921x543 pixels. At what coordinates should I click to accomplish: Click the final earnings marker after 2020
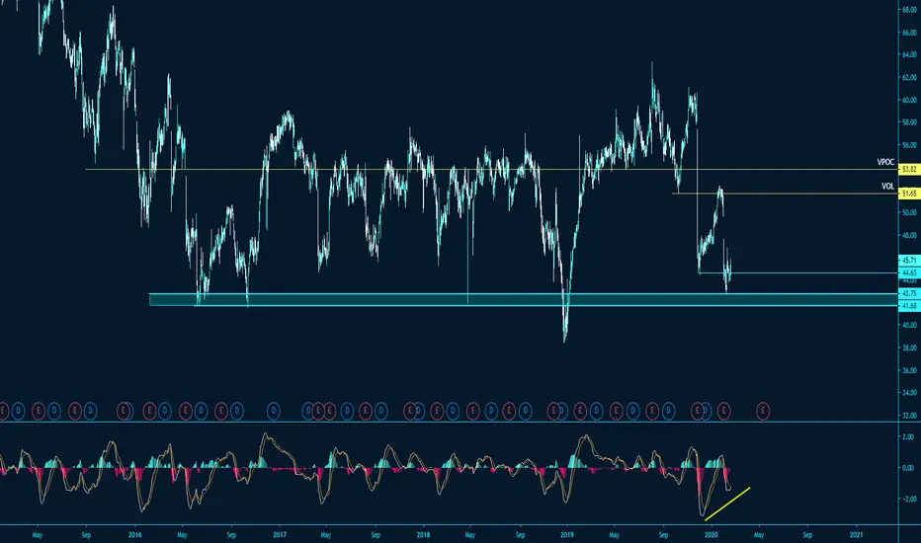tap(763, 411)
